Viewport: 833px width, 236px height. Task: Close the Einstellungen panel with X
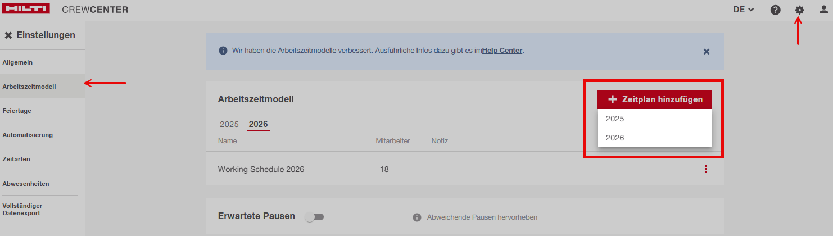(8, 35)
